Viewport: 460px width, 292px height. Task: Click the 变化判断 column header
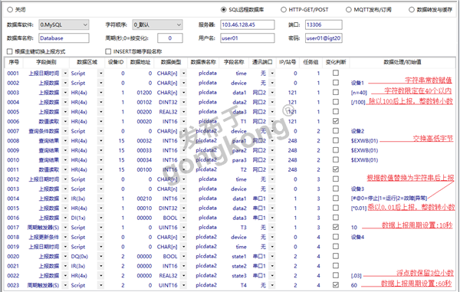(x=336, y=62)
